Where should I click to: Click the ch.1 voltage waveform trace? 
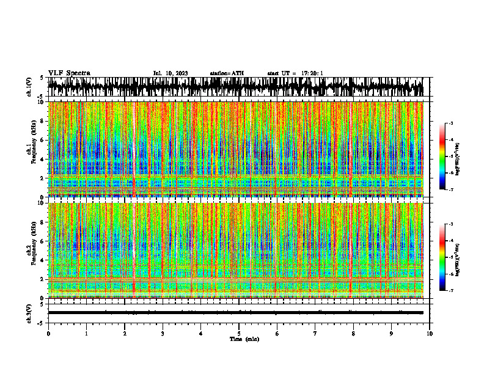pos(236,87)
